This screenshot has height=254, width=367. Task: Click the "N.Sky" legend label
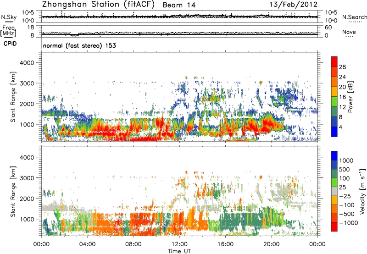9,17
